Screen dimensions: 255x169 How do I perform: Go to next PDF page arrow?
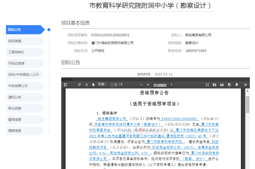(93, 85)
